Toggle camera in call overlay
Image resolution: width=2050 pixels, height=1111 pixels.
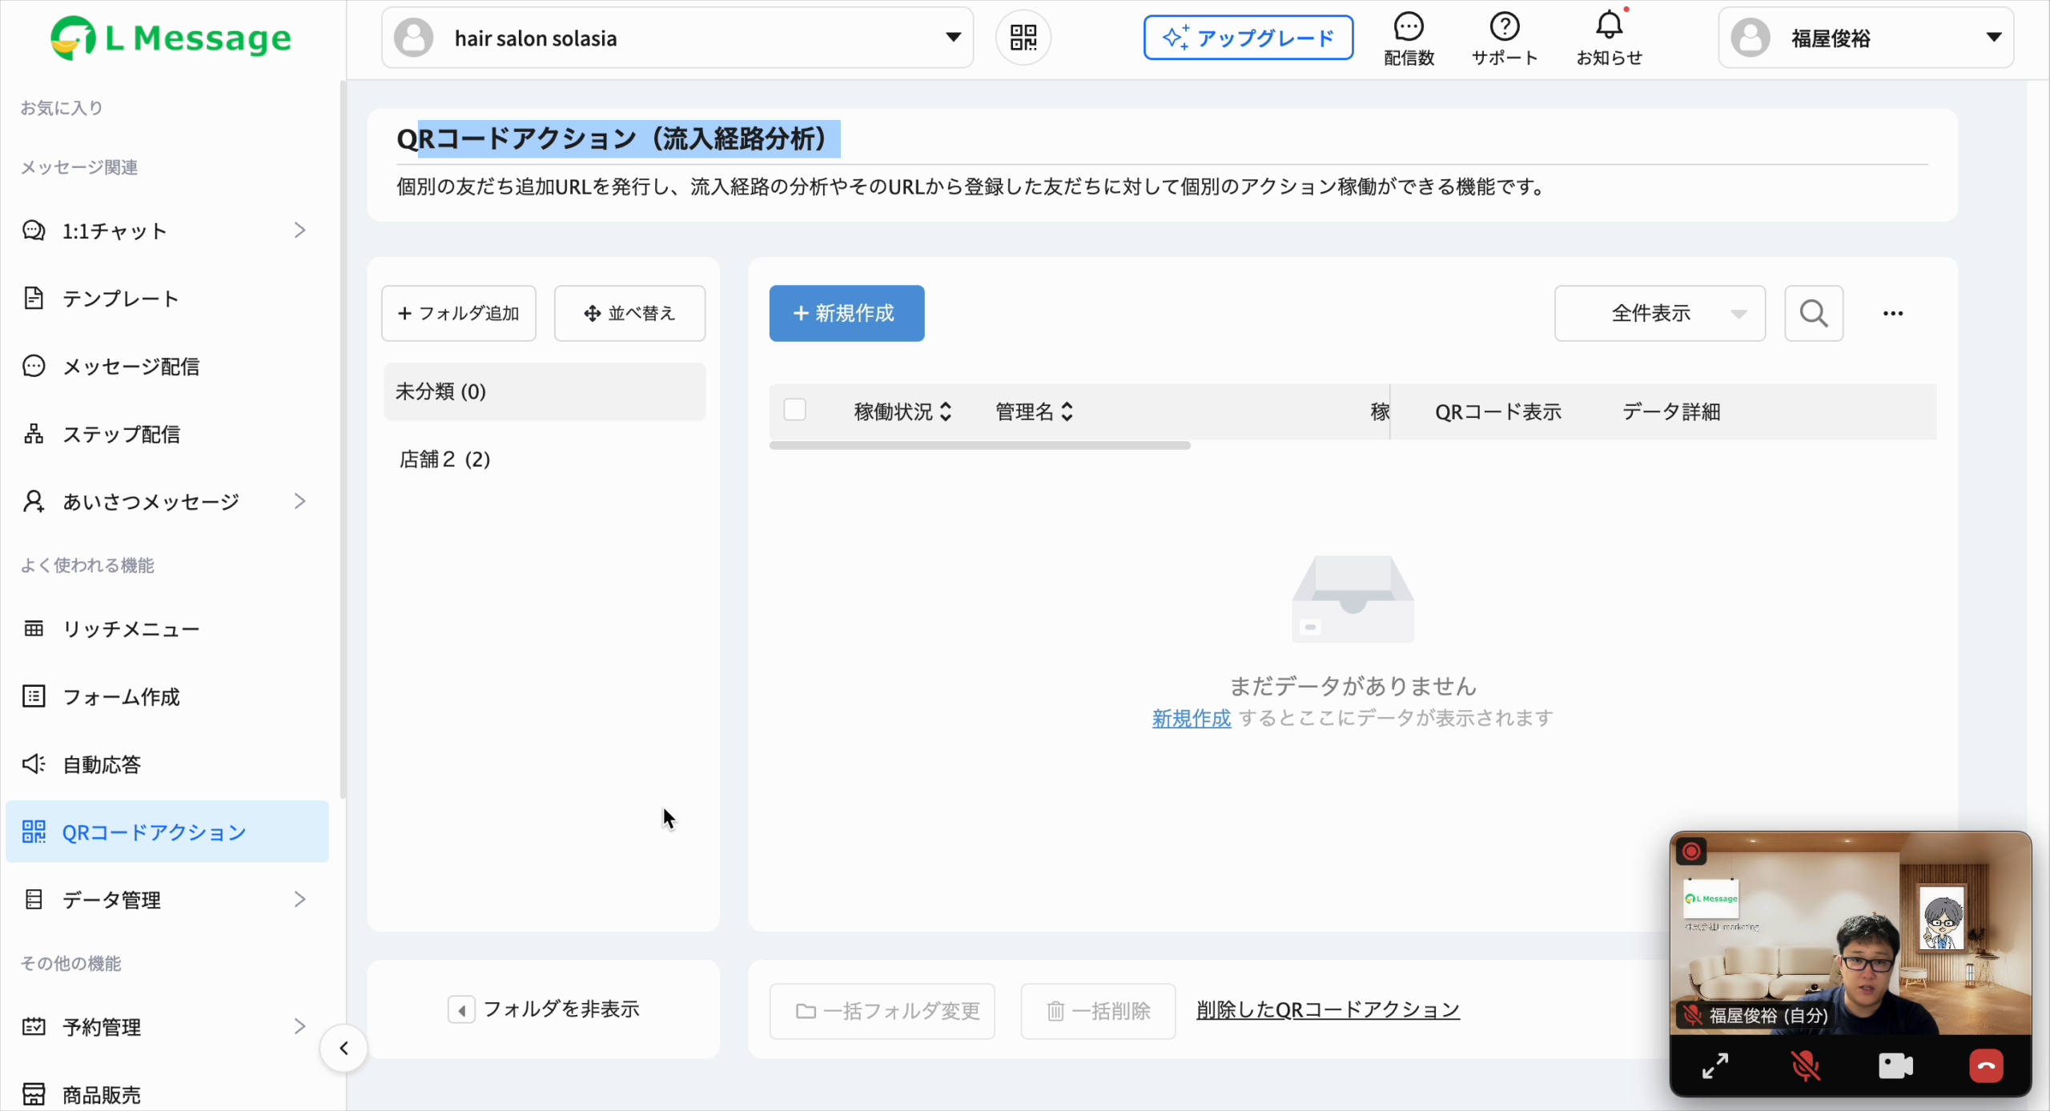pyautogui.click(x=1895, y=1065)
